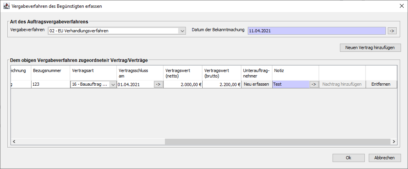Click the horizontal scrollbar thumb

[278, 141]
